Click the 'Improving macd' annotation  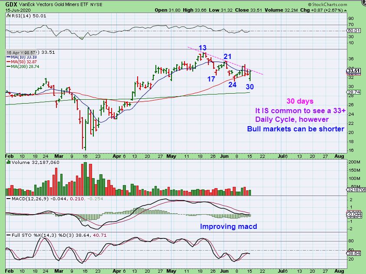pyautogui.click(x=228, y=226)
